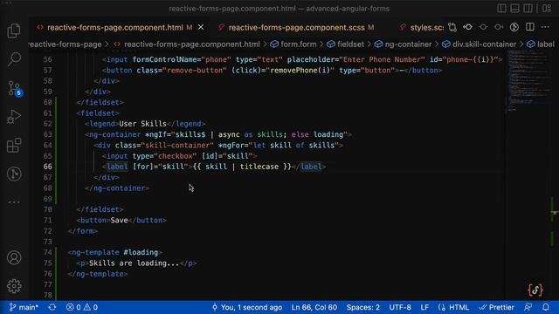Open errors and warnings count in status bar
Screen dimensions: 559x314
[x=82, y=307]
